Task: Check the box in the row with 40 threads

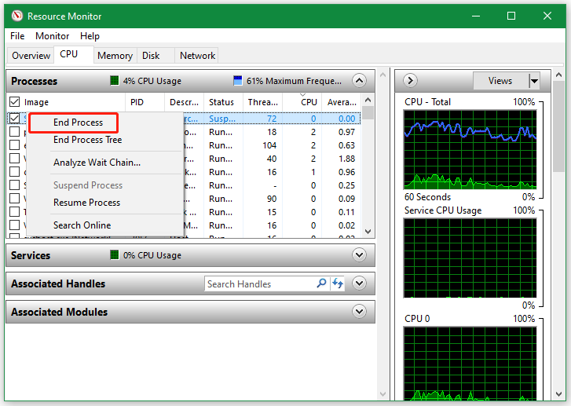Action: coord(15,159)
